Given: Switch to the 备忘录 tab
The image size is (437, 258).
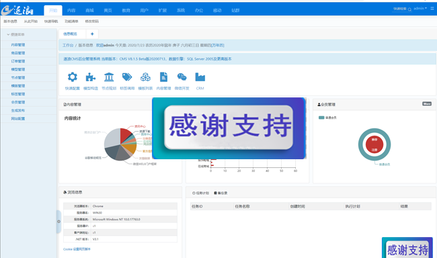Looking at the screenshot, I should [221, 193].
